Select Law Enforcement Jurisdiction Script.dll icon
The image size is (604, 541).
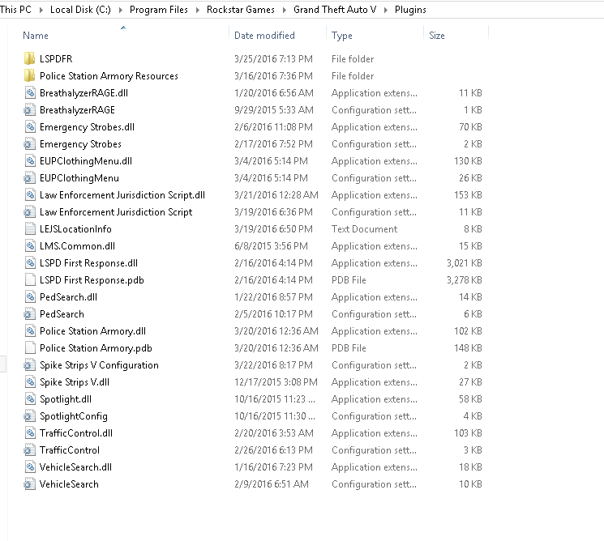pyautogui.click(x=30, y=195)
